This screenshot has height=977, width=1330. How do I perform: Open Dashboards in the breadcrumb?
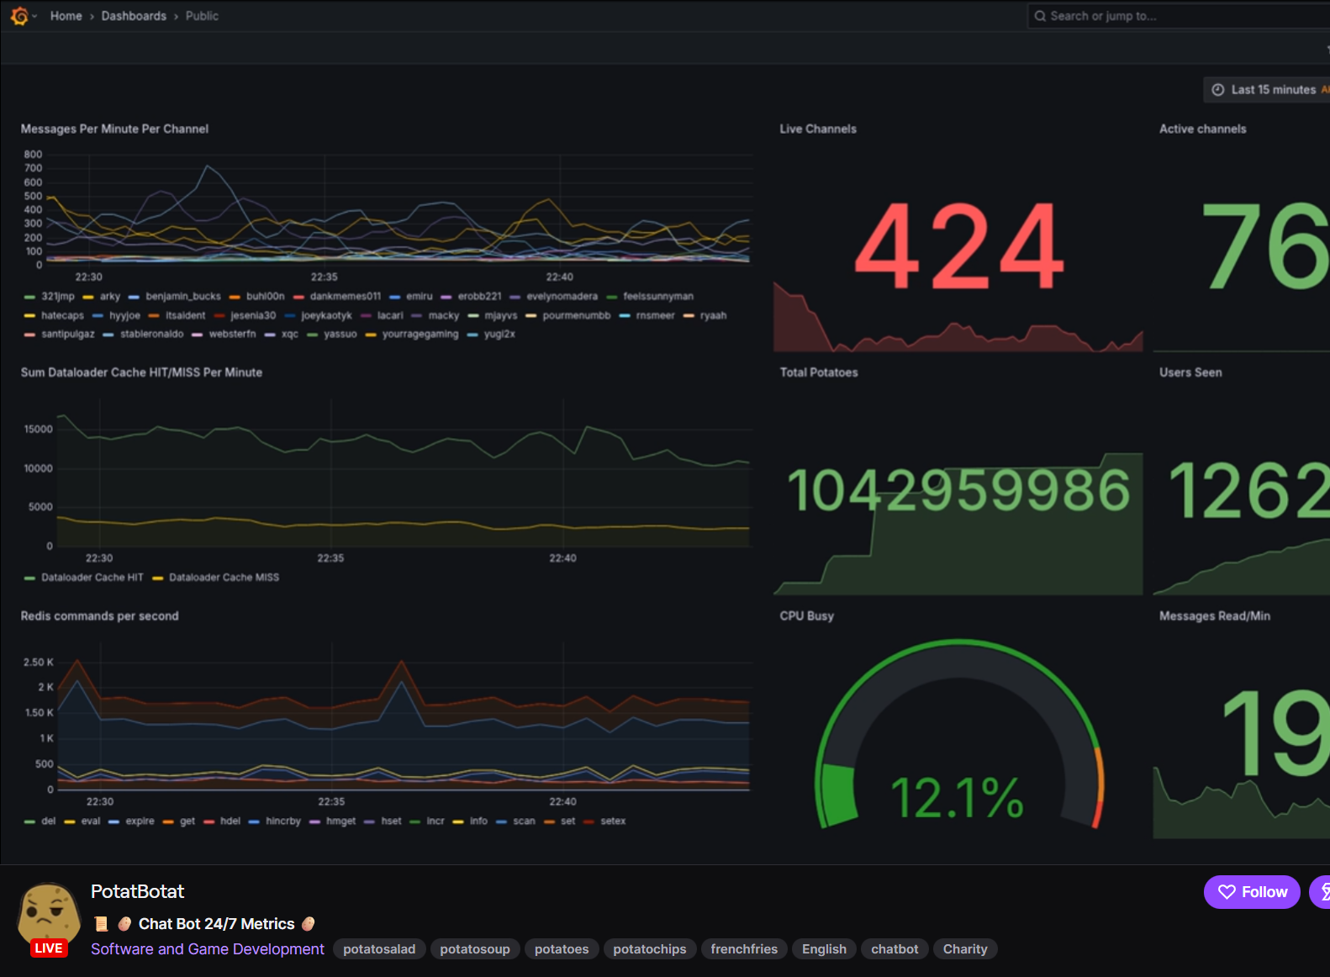point(134,16)
